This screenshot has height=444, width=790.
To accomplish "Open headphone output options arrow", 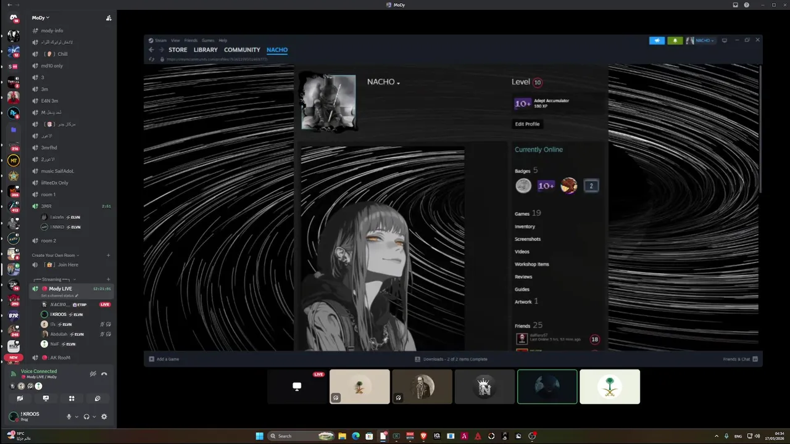I will [94, 417].
